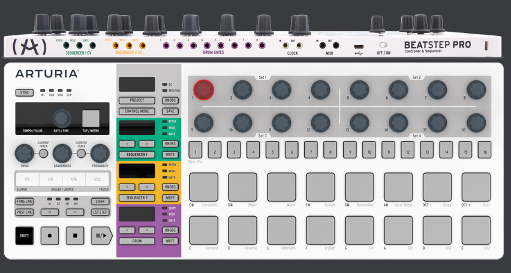Touch the 1/8 roller strip segment
The height and width of the screenshot is (273, 511).
tap(50, 179)
